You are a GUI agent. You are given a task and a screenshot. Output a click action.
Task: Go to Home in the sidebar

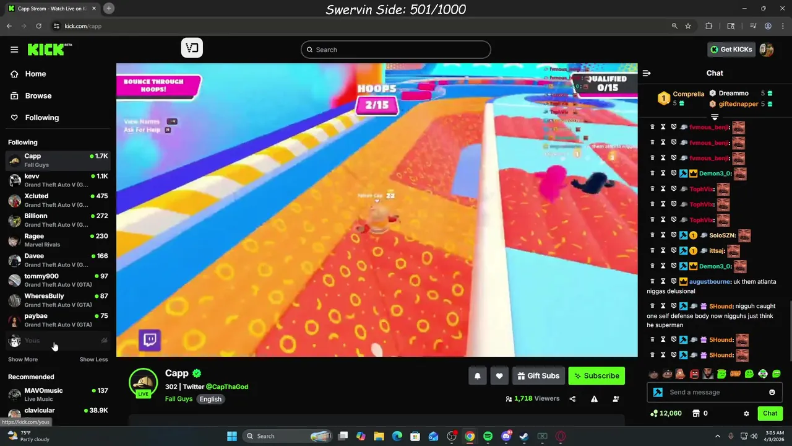tap(35, 74)
